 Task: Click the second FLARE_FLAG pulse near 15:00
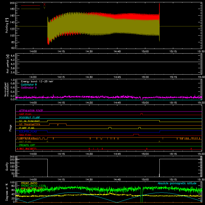[x=140, y=128]
